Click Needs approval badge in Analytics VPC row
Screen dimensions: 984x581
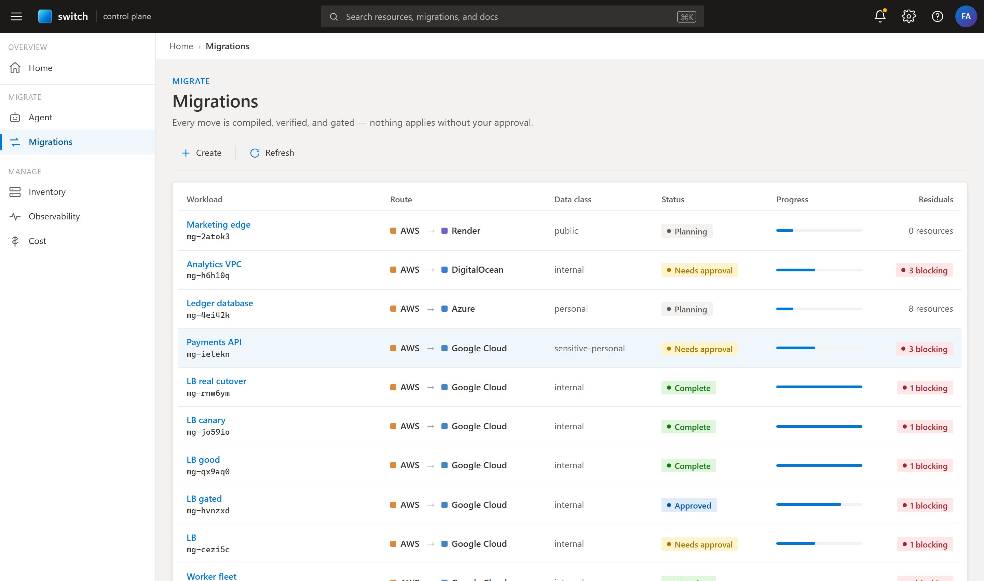[699, 270]
